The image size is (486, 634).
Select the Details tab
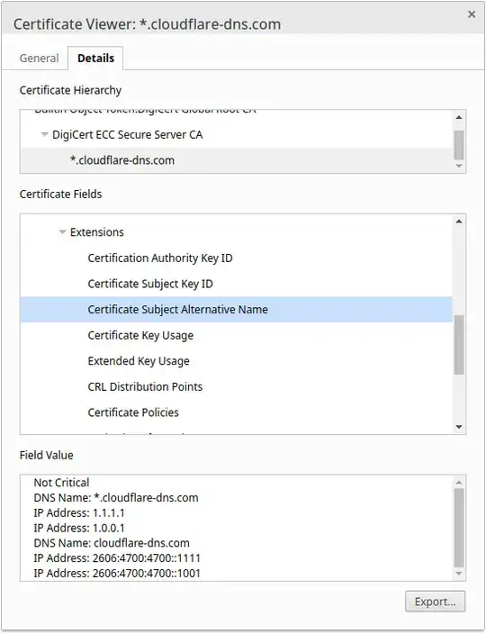tap(95, 59)
